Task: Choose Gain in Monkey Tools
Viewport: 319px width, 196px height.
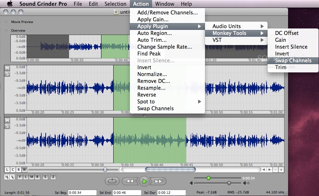Action: point(293,40)
